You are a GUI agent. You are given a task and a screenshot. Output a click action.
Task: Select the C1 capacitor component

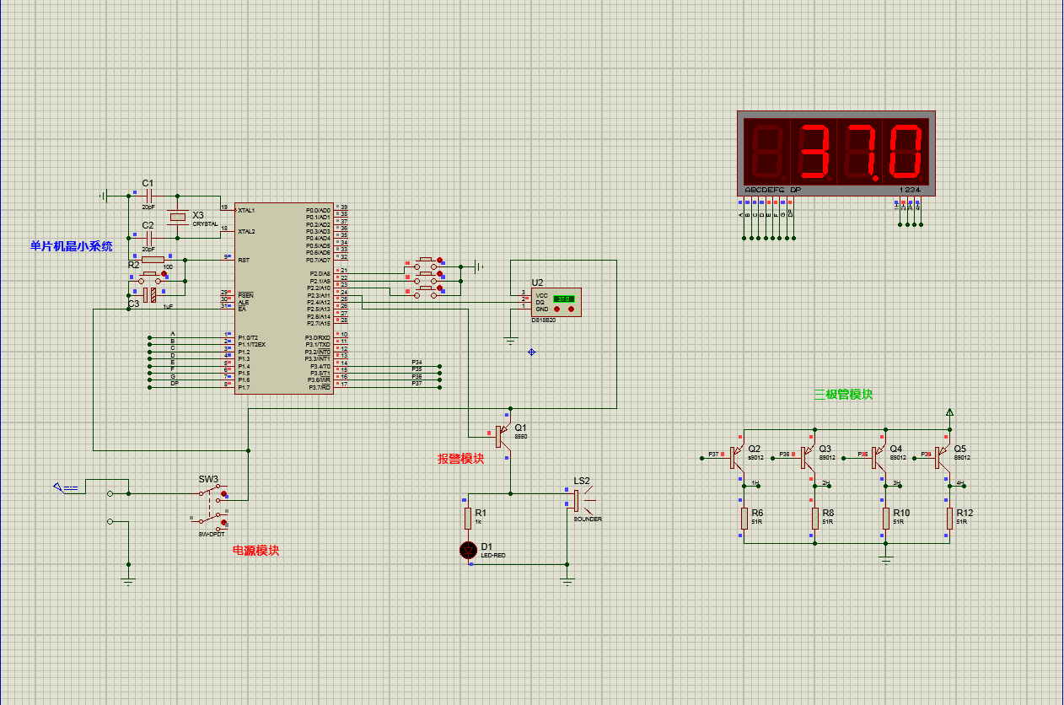coord(148,196)
